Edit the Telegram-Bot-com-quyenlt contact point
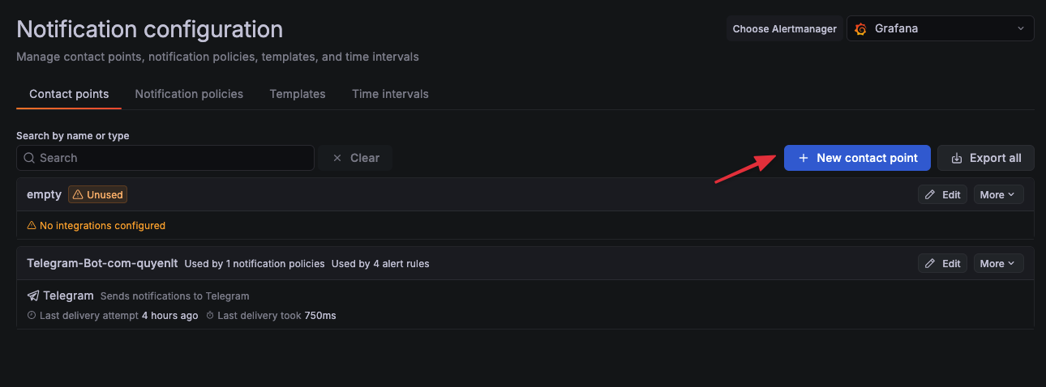1046x387 pixels. [942, 263]
